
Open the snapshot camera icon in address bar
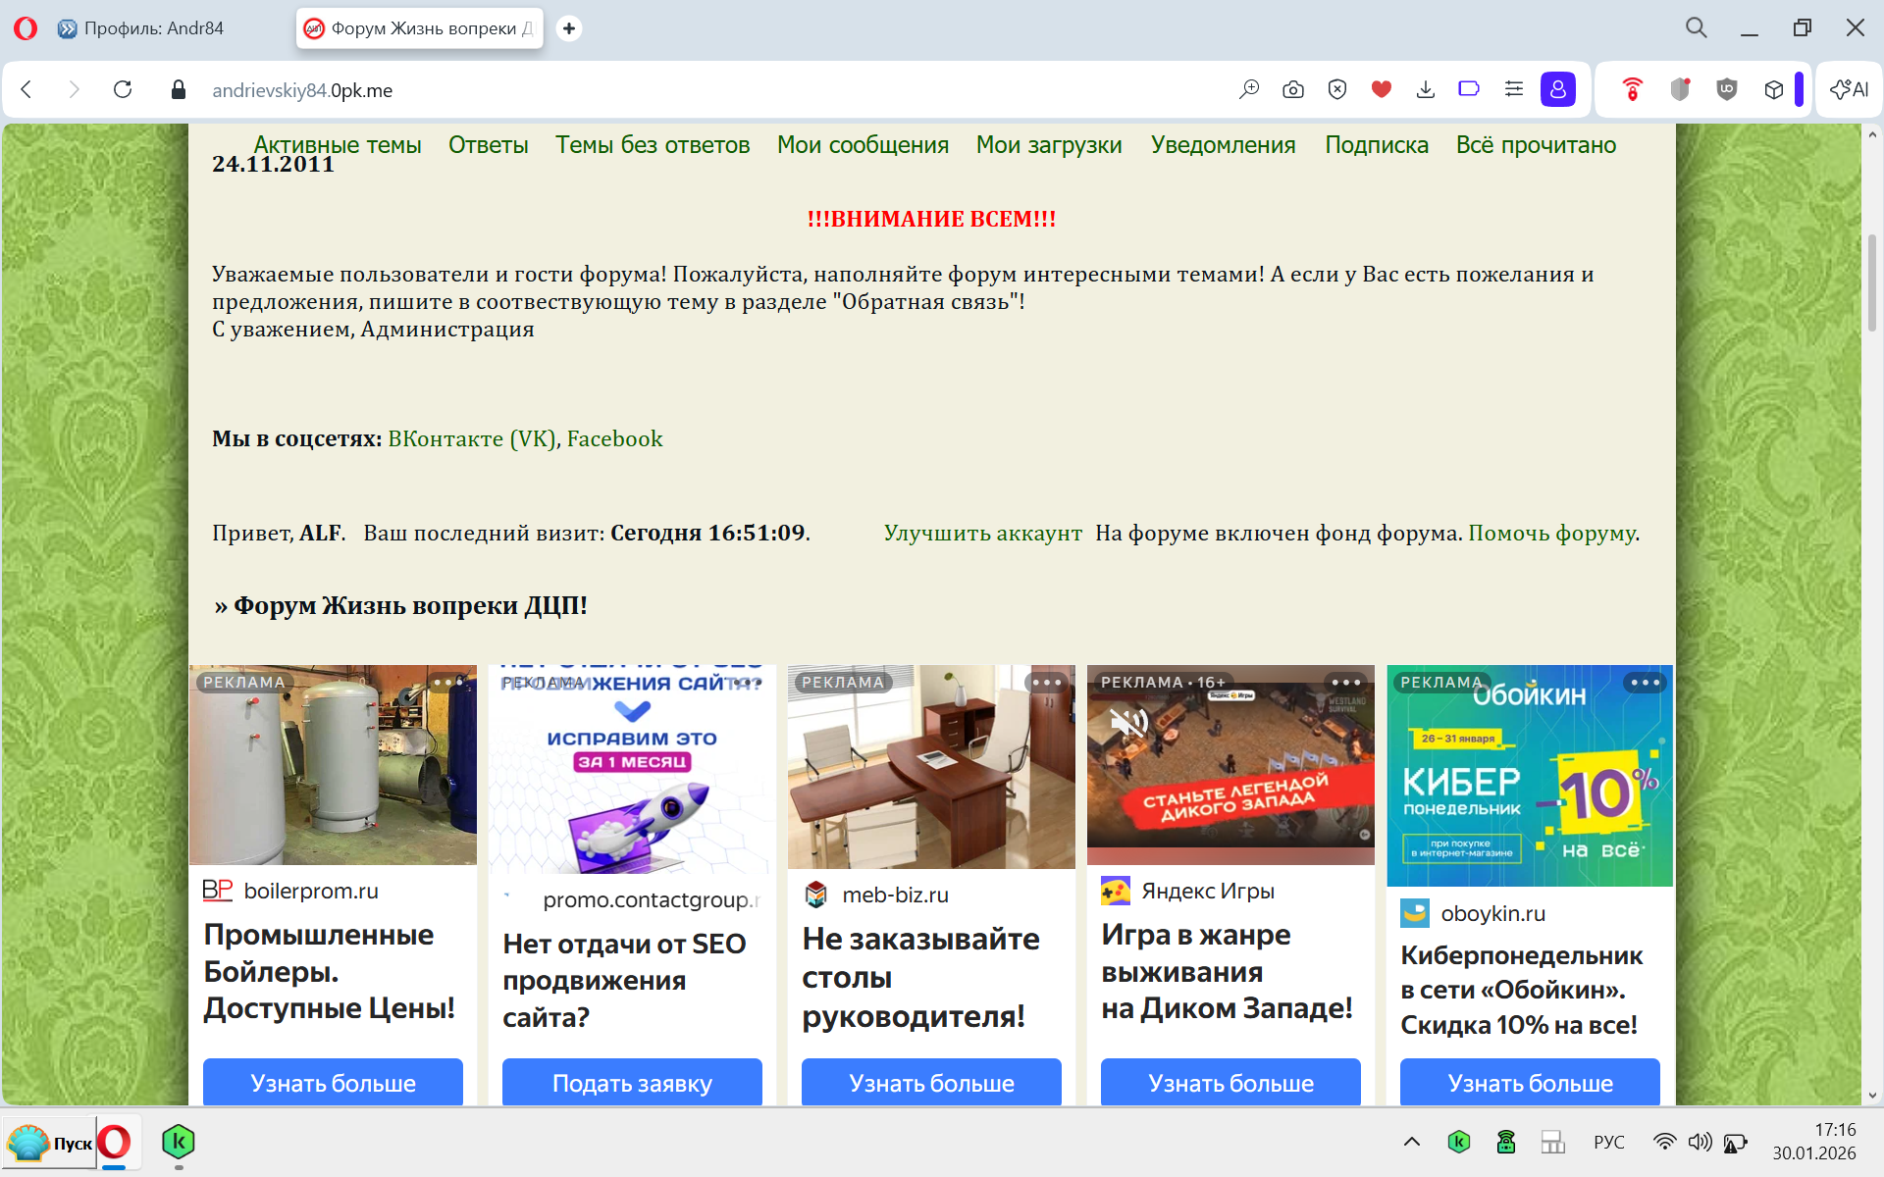[x=1293, y=89]
